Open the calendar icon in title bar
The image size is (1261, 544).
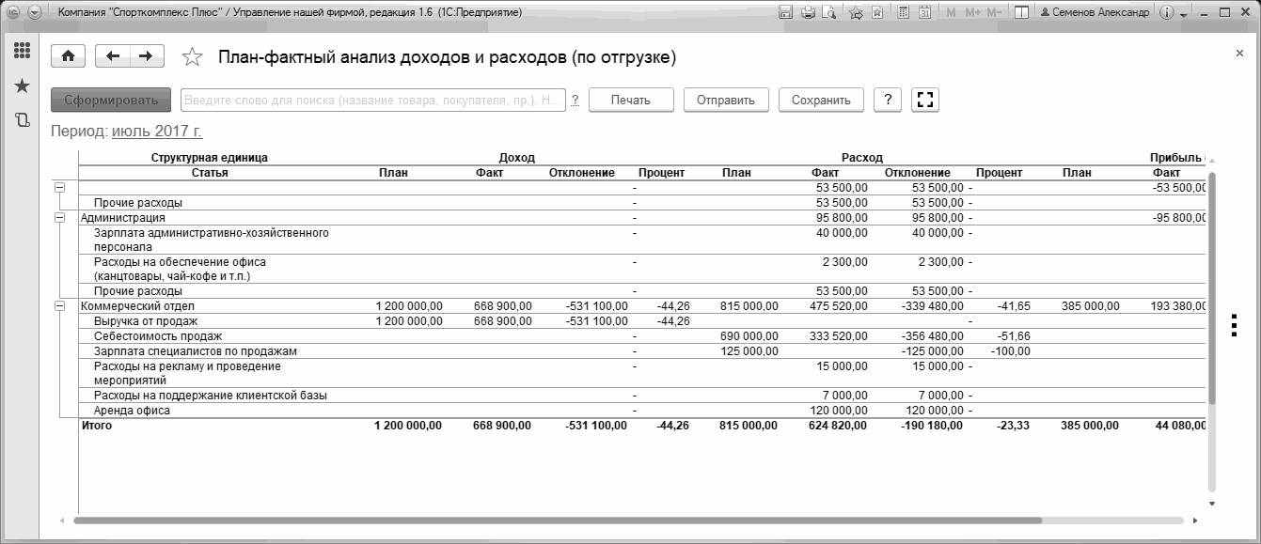(x=924, y=13)
